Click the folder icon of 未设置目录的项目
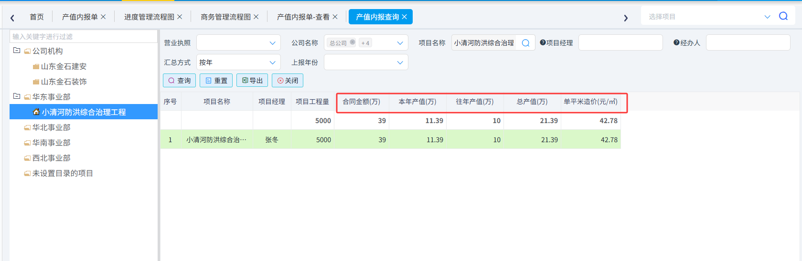Viewport: 802px width, 261px height. click(x=27, y=174)
